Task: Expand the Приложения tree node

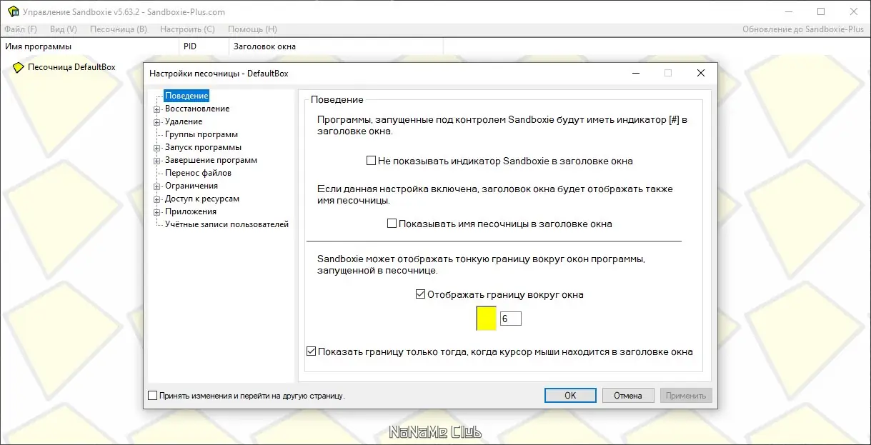Action: (157, 212)
